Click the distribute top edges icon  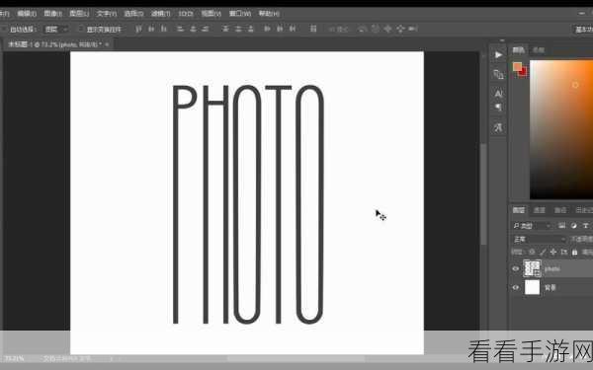coord(225,29)
